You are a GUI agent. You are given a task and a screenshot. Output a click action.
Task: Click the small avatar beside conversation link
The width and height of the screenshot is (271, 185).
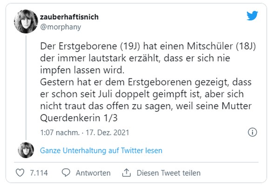[x=26, y=150]
